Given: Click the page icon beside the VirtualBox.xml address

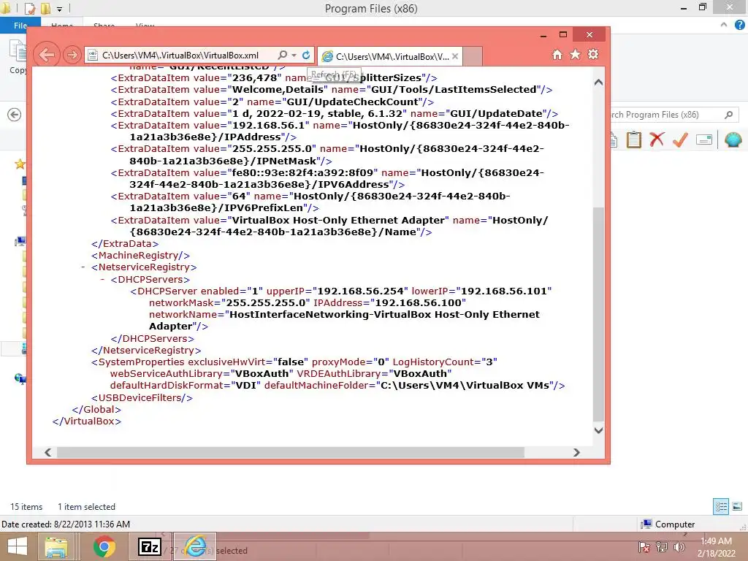Looking at the screenshot, I should pos(93,56).
